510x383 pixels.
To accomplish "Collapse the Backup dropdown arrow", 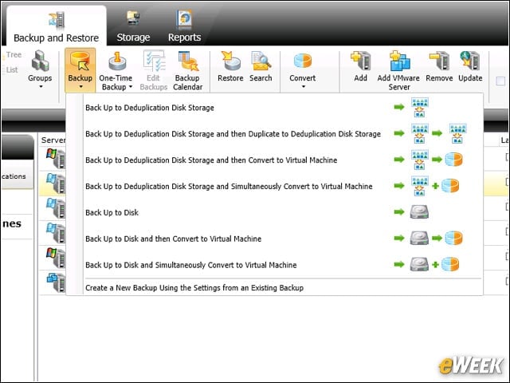I will pyautogui.click(x=80, y=87).
